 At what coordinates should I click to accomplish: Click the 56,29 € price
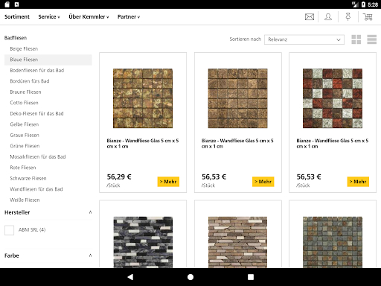tap(119, 177)
